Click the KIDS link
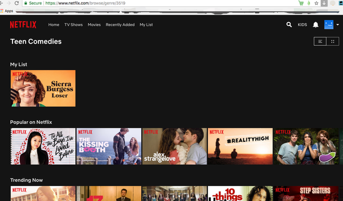Screen dimensions: 343x201 click(x=302, y=25)
